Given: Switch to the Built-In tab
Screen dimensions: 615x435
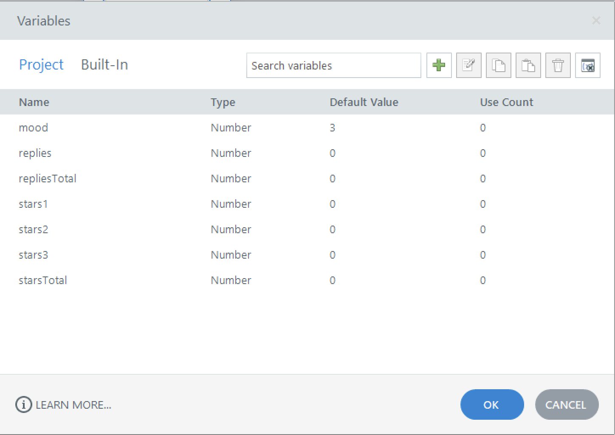Looking at the screenshot, I should [x=104, y=64].
